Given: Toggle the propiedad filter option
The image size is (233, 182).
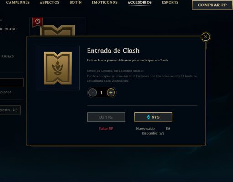Looking at the screenshot, I should pos(6,92).
